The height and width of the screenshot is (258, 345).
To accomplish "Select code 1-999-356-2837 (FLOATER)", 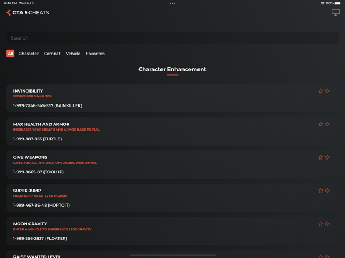I will pyautogui.click(x=40, y=238).
